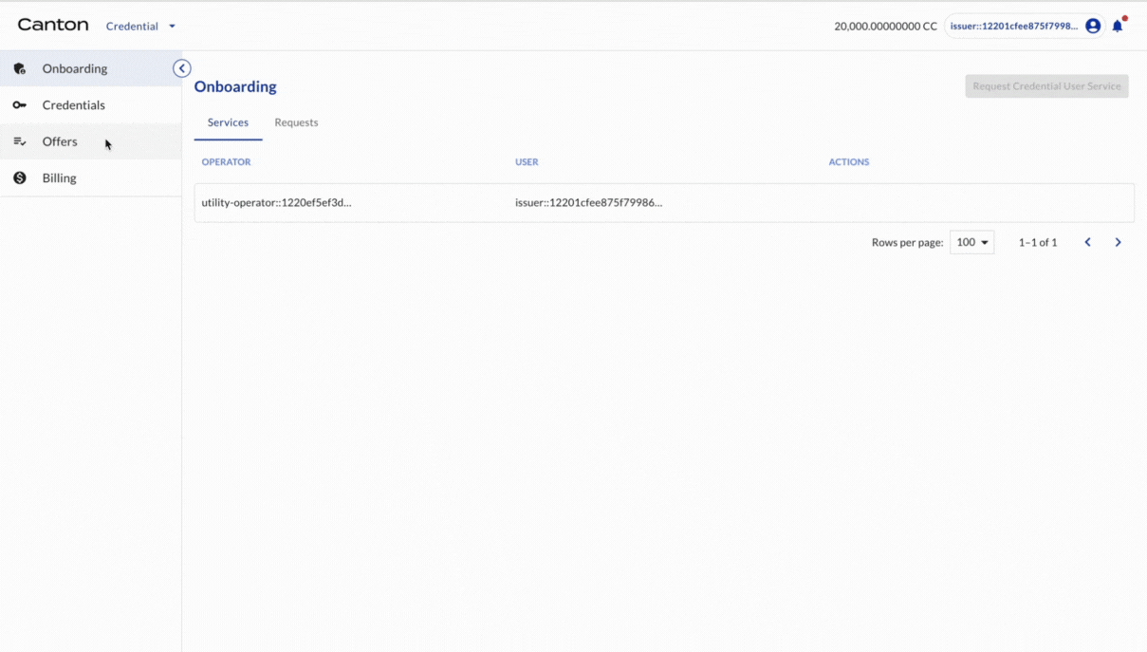Click the Offers checklist icon
The image size is (1147, 652).
[x=20, y=141]
